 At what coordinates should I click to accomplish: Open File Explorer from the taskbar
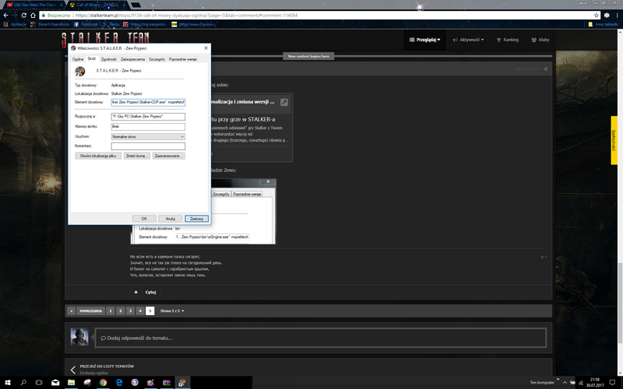point(71,383)
